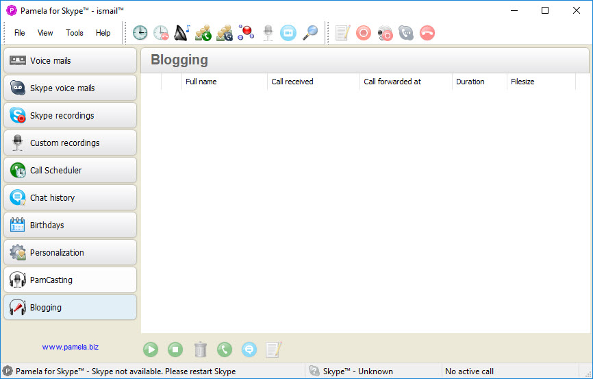Click the notepad with pencil toolbar icon

point(342,33)
